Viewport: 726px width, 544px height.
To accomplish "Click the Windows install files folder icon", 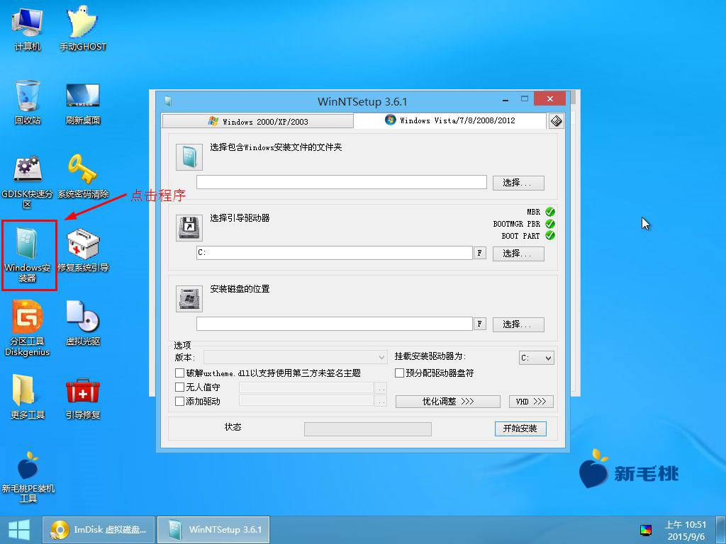I will 189,157.
